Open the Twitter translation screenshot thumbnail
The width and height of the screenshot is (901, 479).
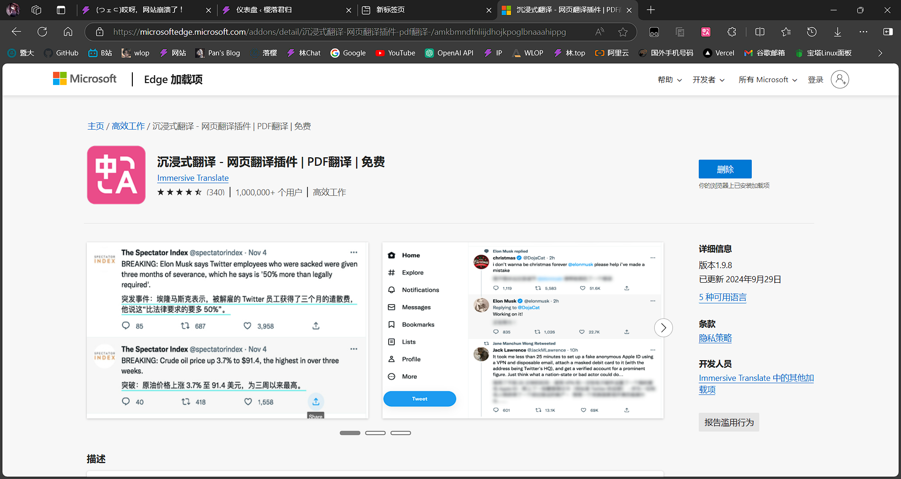[x=228, y=330]
